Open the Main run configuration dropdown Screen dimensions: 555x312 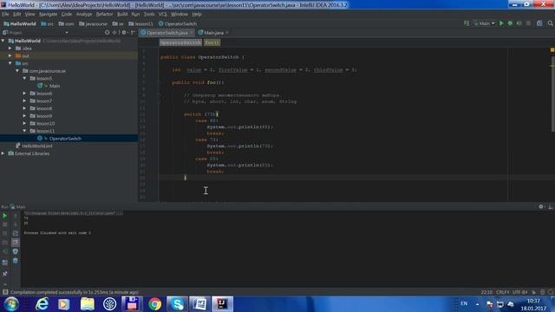pyautogui.click(x=485, y=23)
